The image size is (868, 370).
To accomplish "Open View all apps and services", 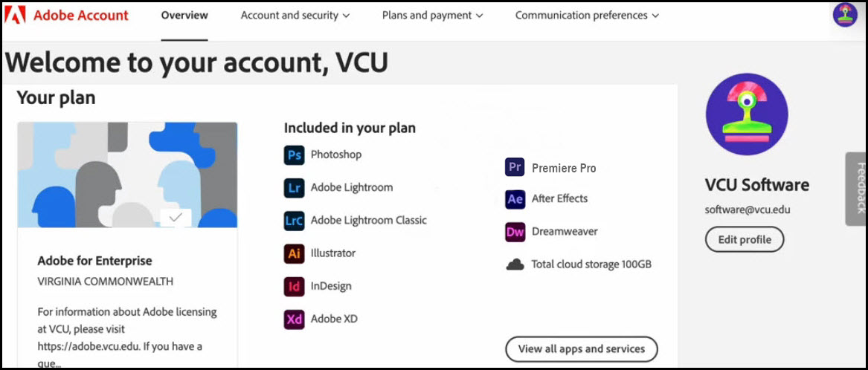I will coord(581,349).
